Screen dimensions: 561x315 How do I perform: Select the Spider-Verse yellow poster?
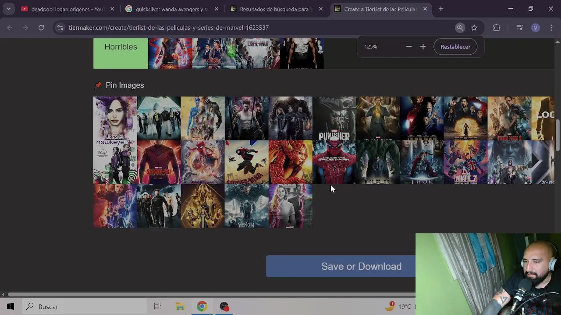[x=247, y=162]
